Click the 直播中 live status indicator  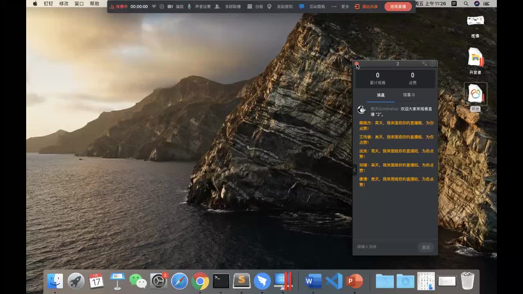pos(118,7)
